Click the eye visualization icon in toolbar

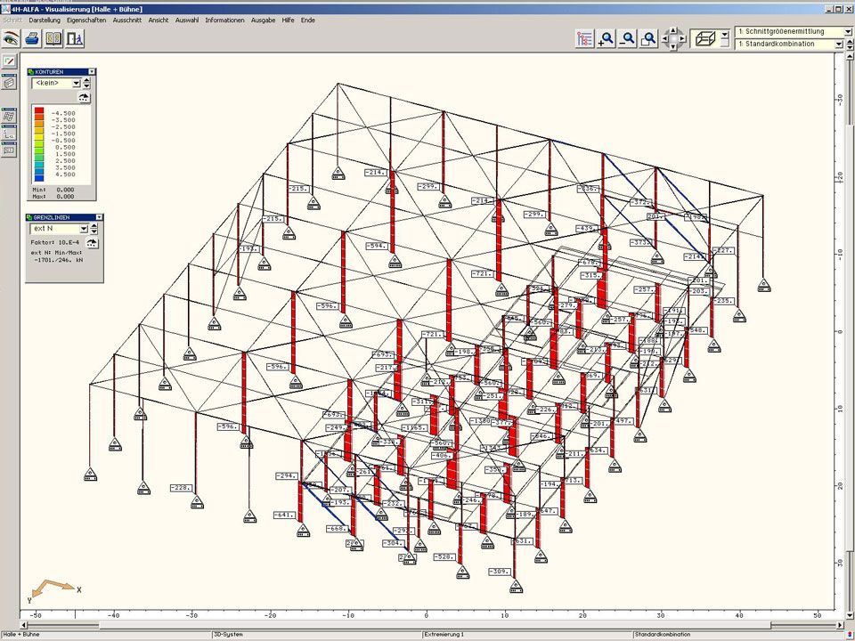(x=11, y=38)
